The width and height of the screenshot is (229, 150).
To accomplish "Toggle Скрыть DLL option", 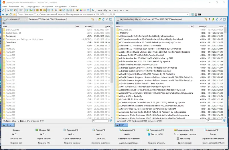I will (100, 139).
